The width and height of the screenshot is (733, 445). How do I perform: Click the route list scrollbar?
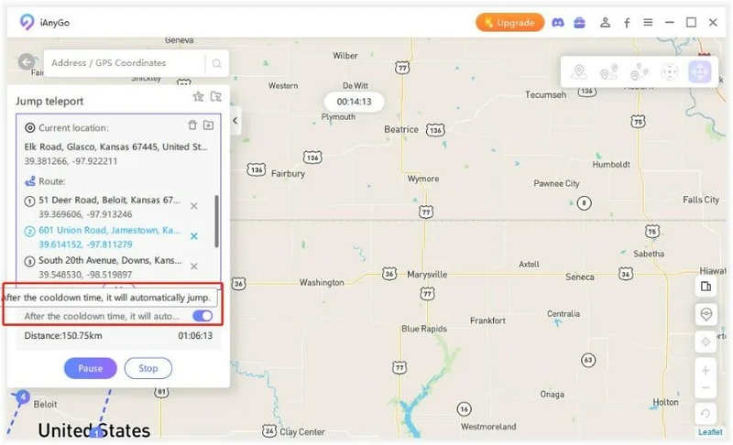[216, 221]
